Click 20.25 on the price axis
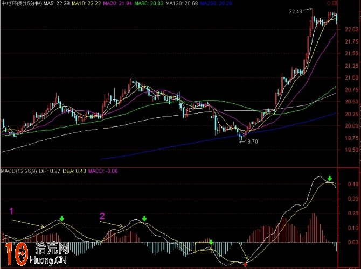 click(351, 114)
